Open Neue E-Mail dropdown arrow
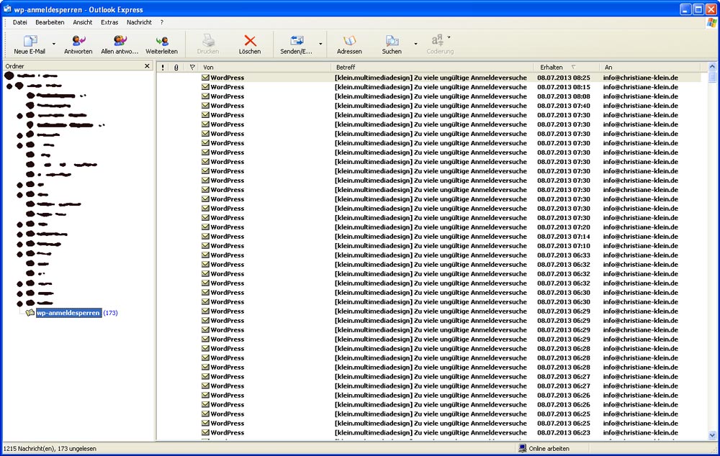Image resolution: width=720 pixels, height=456 pixels. pos(54,44)
